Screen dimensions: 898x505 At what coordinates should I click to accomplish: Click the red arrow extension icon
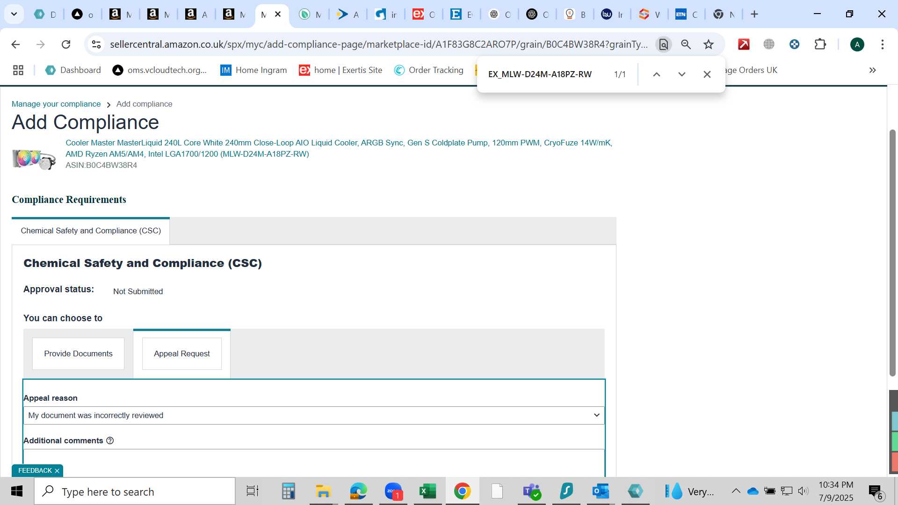tap(744, 44)
